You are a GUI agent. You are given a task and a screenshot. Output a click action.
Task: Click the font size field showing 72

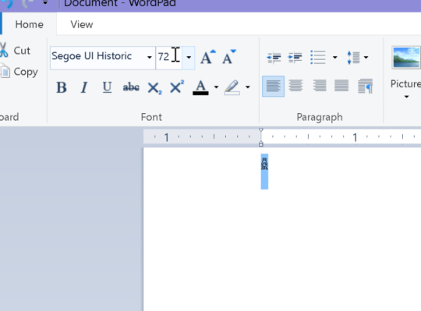tap(168, 57)
